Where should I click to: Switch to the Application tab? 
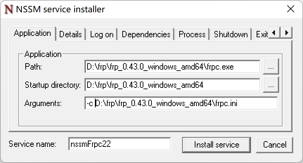(32, 33)
